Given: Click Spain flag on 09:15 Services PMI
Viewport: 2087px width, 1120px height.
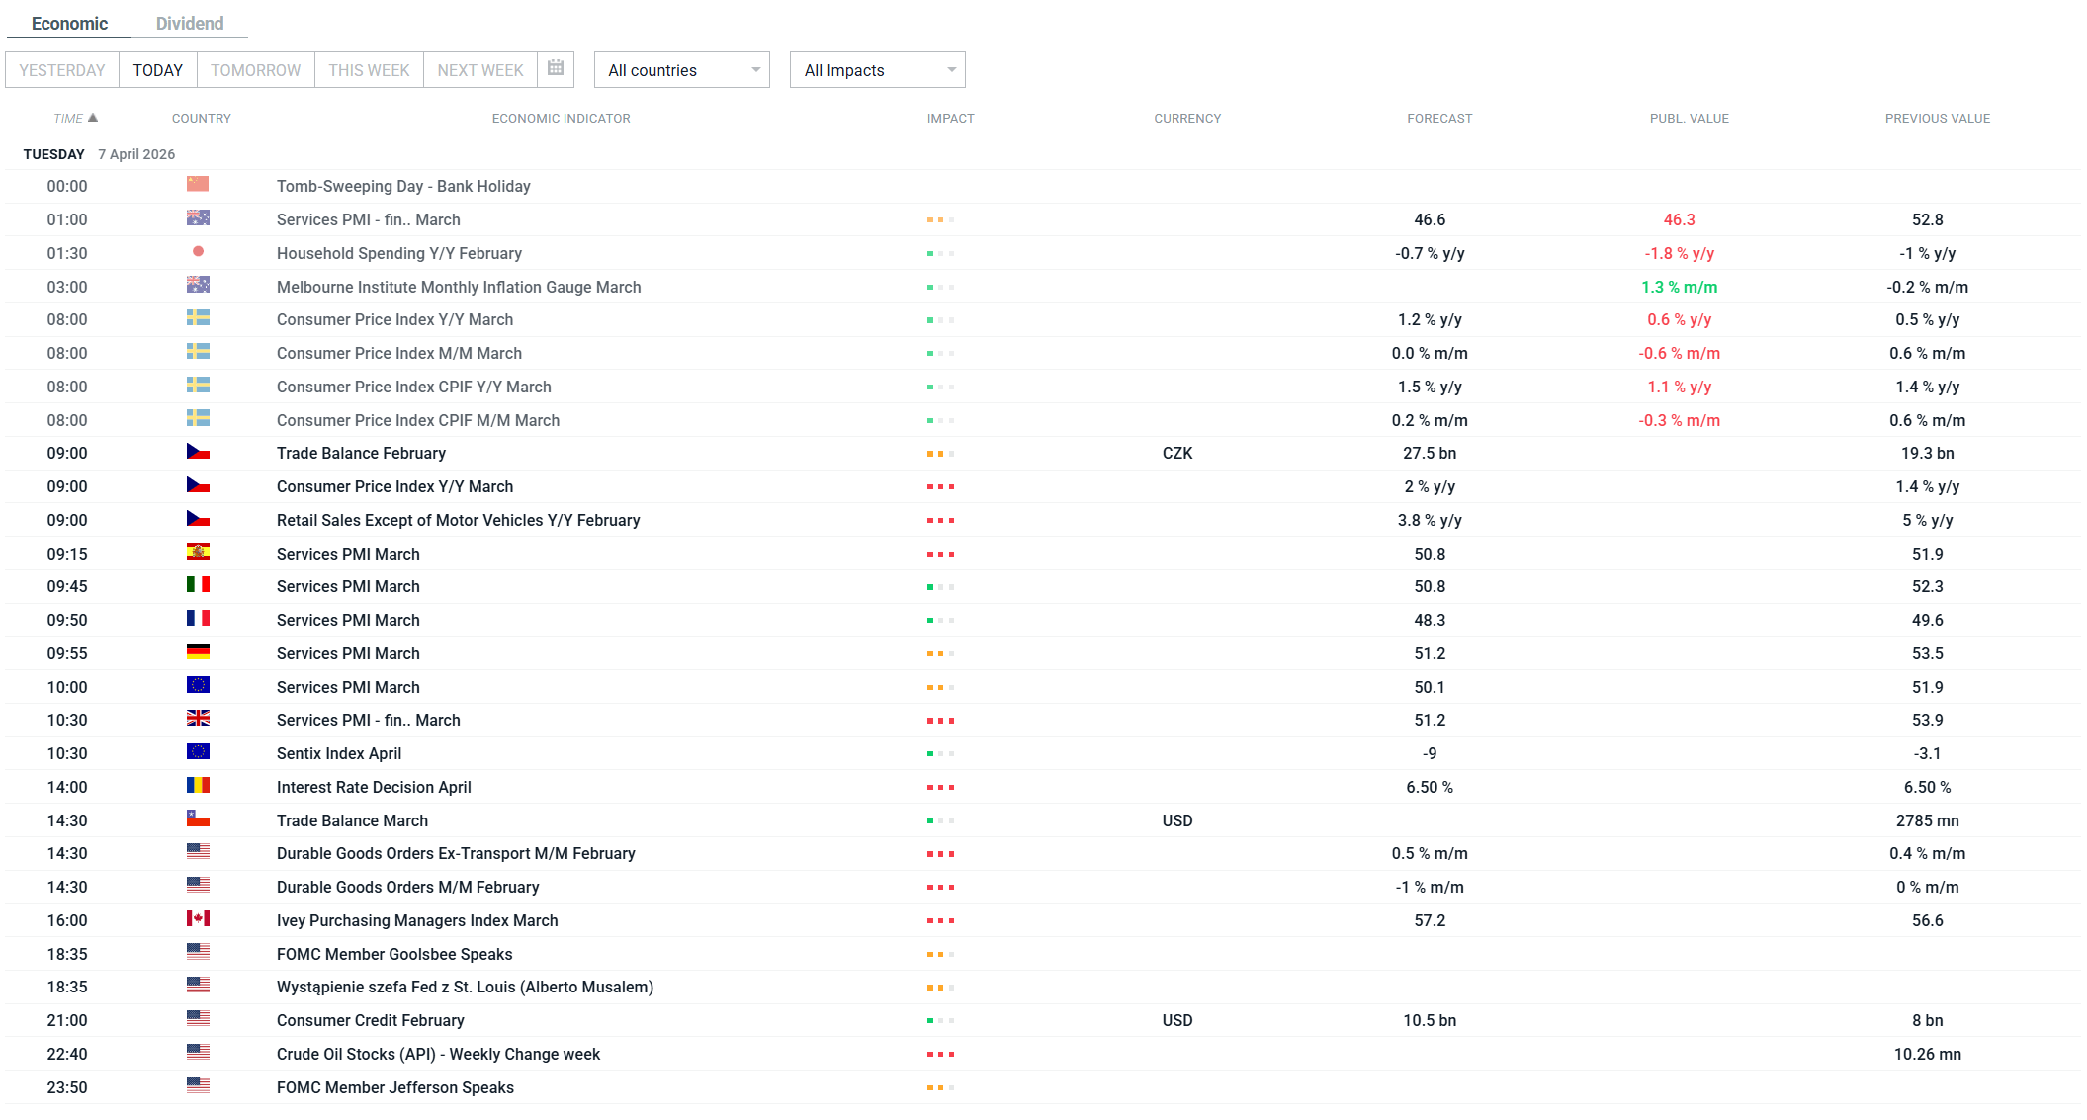Looking at the screenshot, I should pos(198,553).
